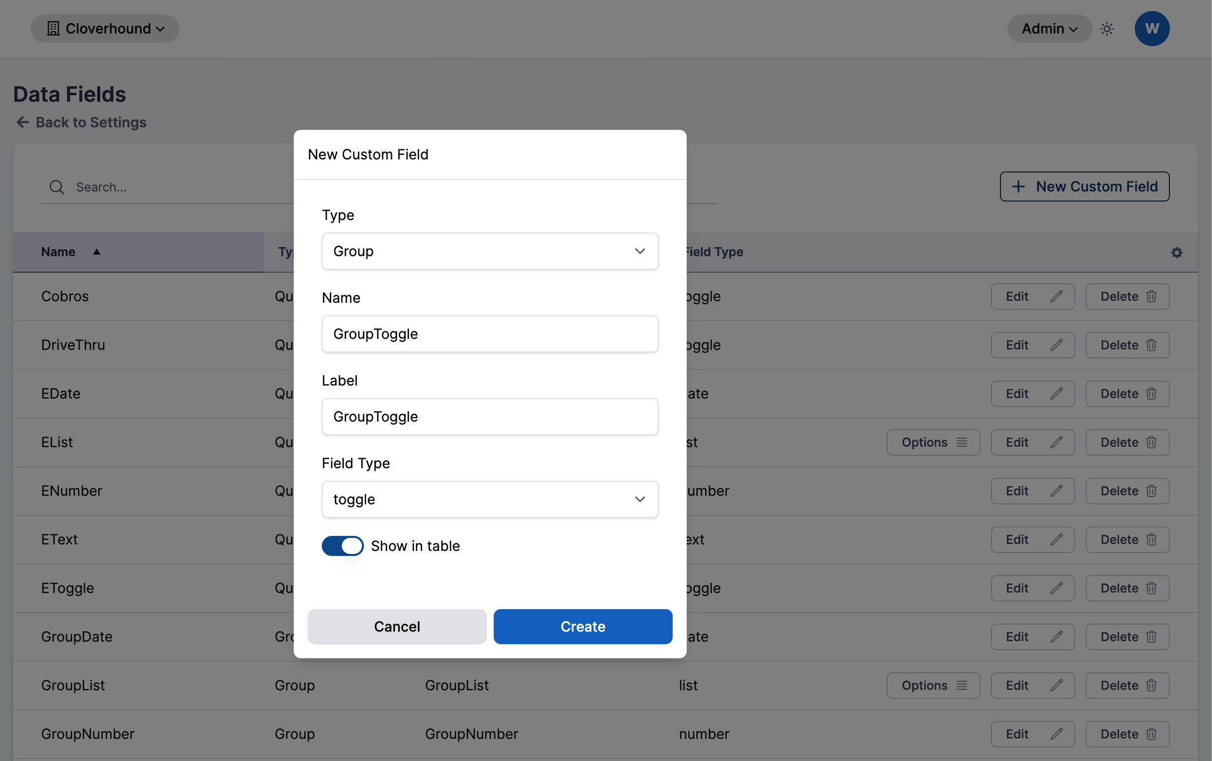The height and width of the screenshot is (761, 1212).
Task: Click the trash icon in GroupNumber row
Action: [1151, 734]
